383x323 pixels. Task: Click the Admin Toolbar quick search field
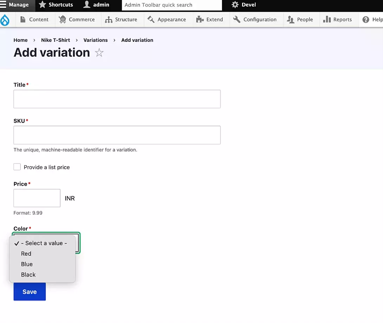[x=171, y=5]
